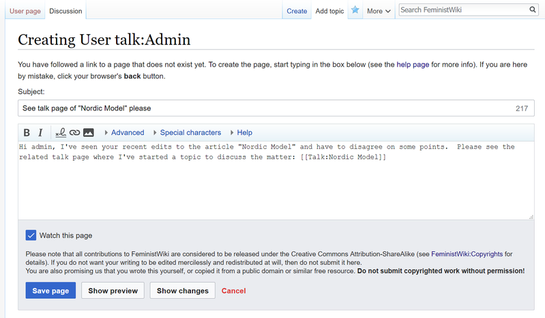
Task: Click the search magnifier icon
Action: pos(532,10)
